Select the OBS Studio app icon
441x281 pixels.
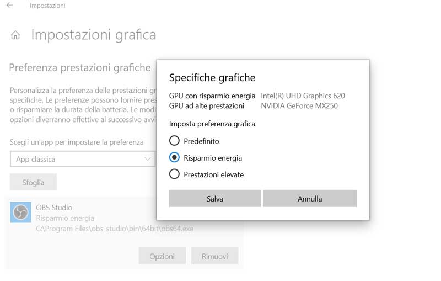click(x=20, y=213)
